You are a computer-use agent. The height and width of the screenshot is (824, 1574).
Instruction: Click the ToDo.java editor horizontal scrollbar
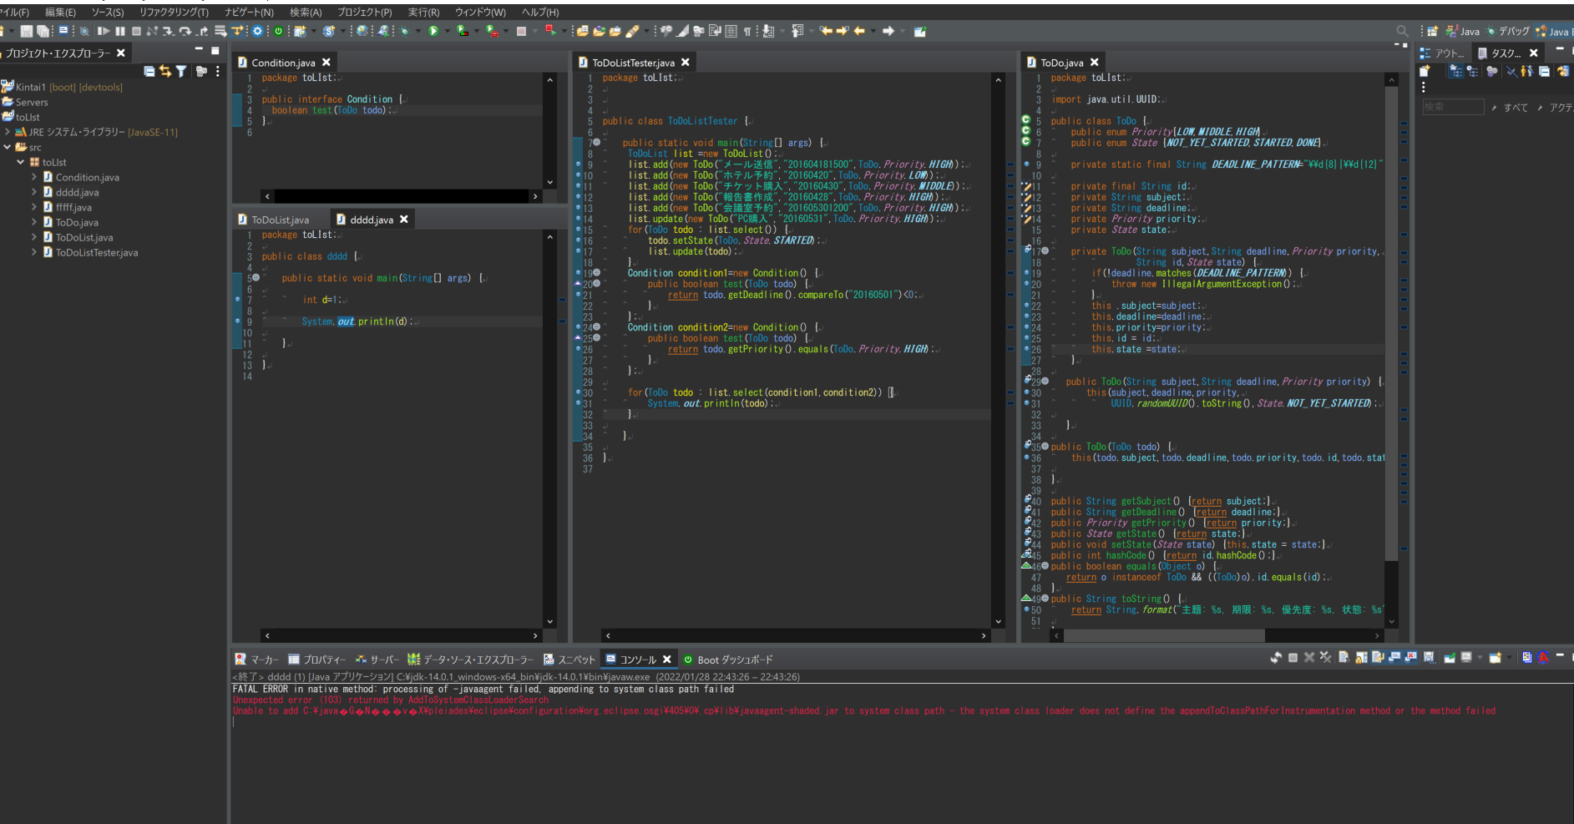[1164, 635]
